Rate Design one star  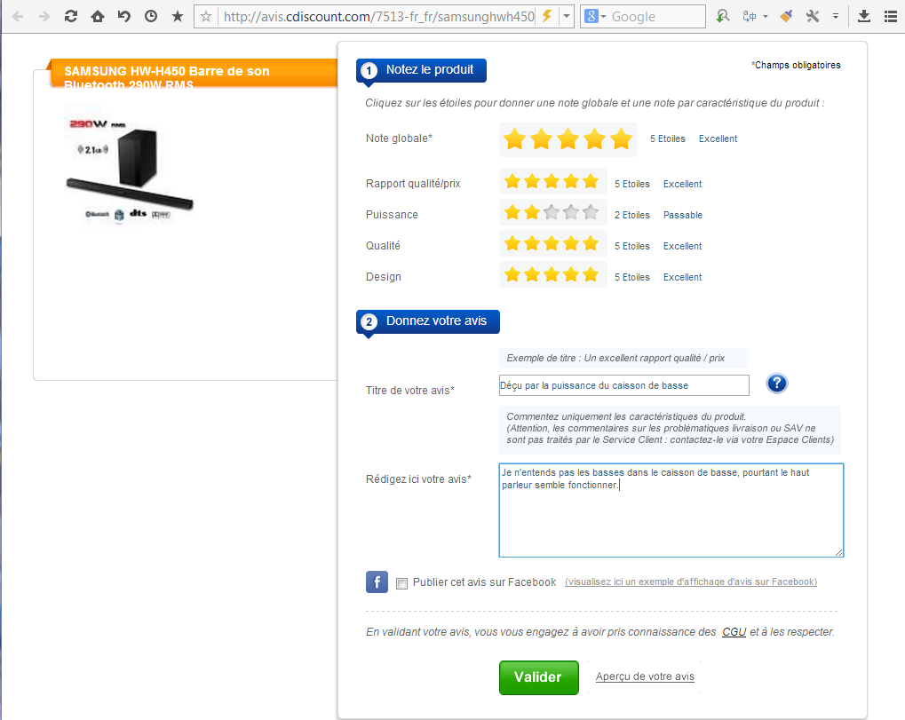point(512,275)
